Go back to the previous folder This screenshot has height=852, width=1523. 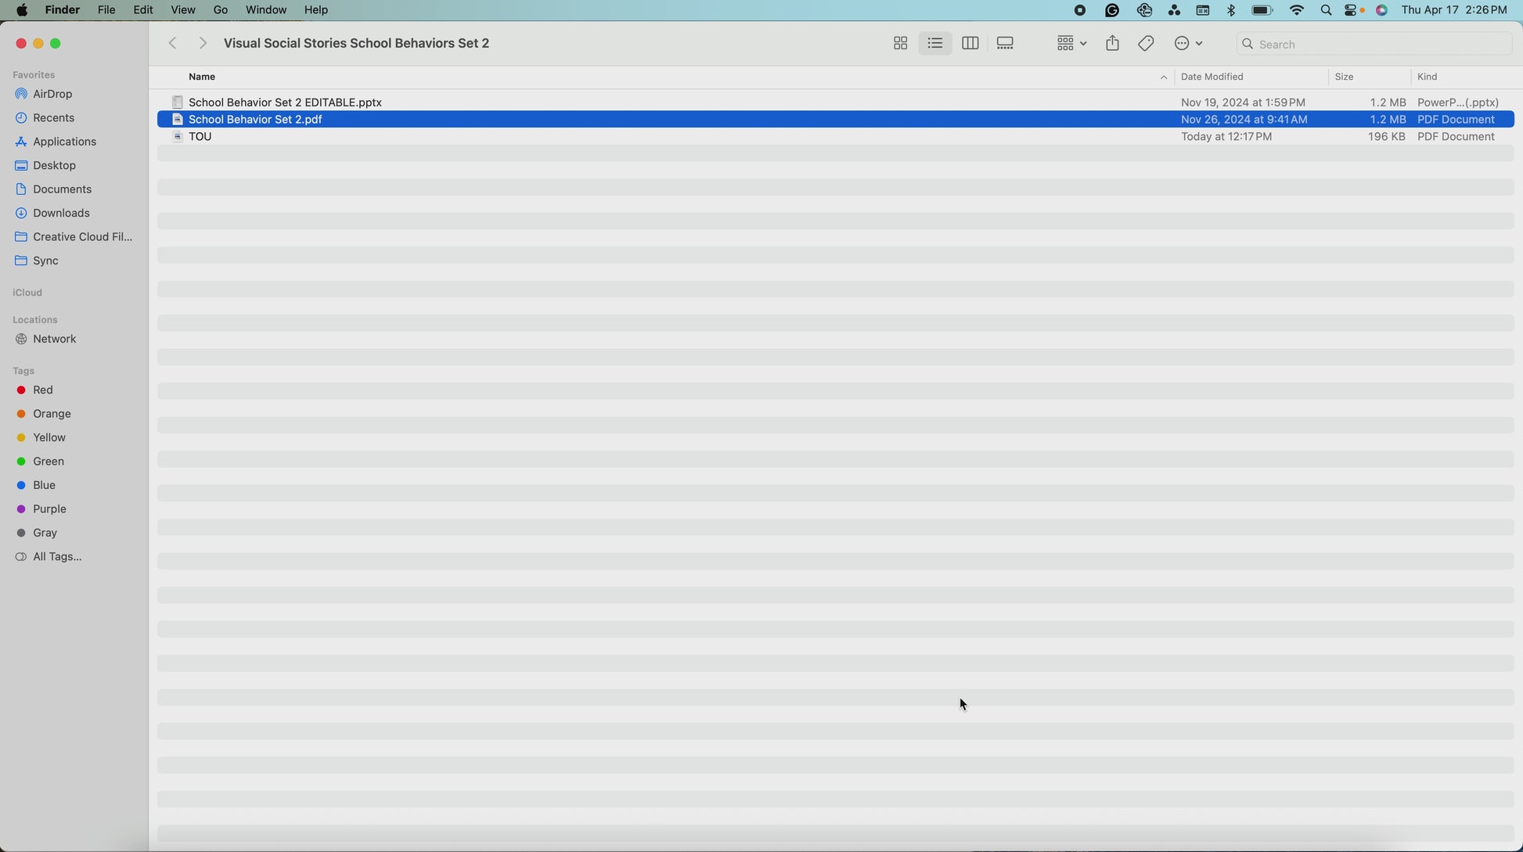tap(173, 44)
